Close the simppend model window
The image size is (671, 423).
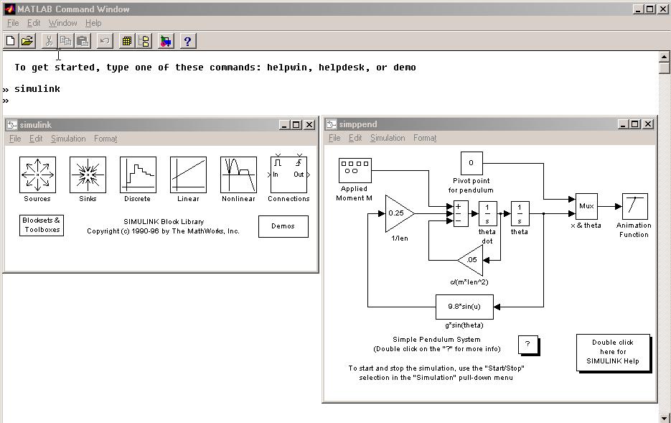[648, 124]
